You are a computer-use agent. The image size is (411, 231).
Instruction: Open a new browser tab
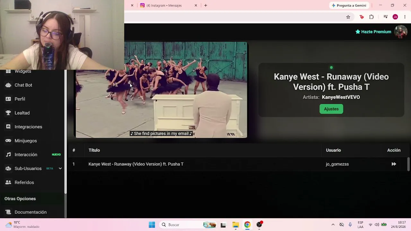tap(205, 5)
